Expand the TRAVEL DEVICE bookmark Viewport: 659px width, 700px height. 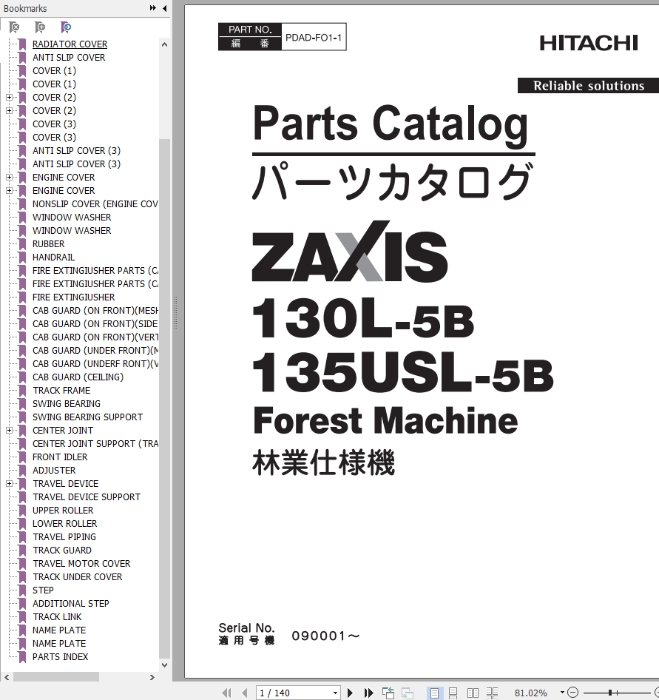[x=9, y=483]
